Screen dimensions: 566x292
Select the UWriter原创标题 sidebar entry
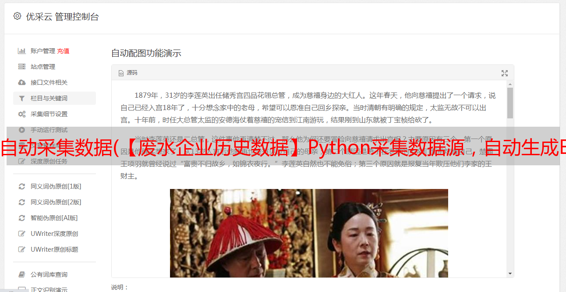[54, 249]
